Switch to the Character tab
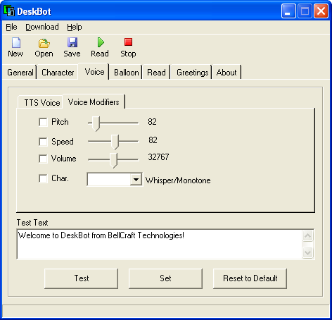 (58, 73)
